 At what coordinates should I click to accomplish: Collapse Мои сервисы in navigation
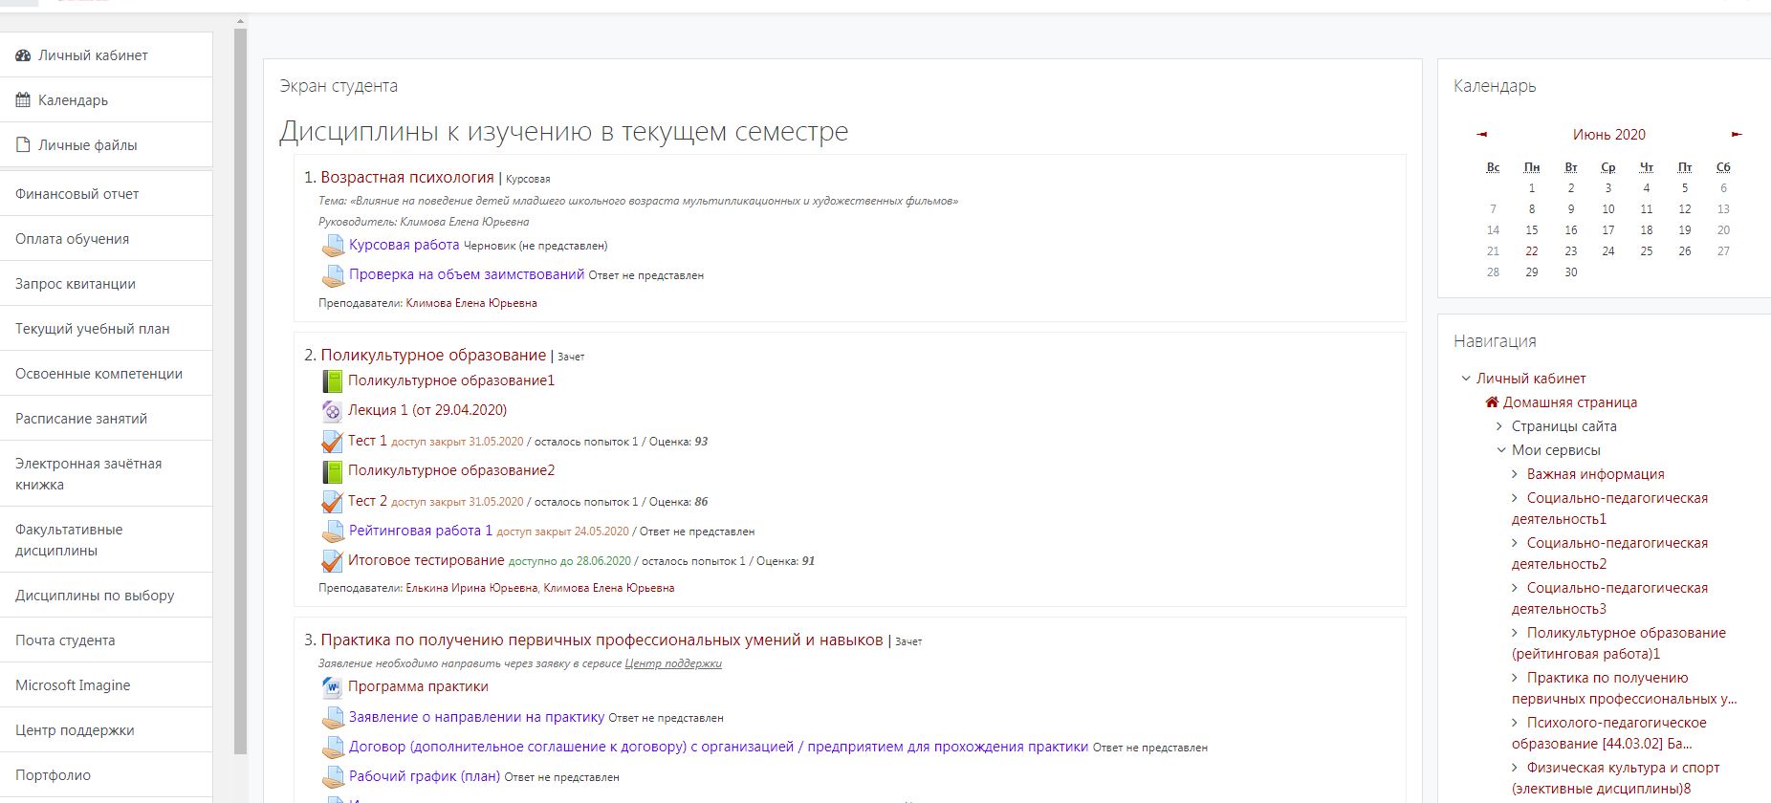pos(1501,450)
